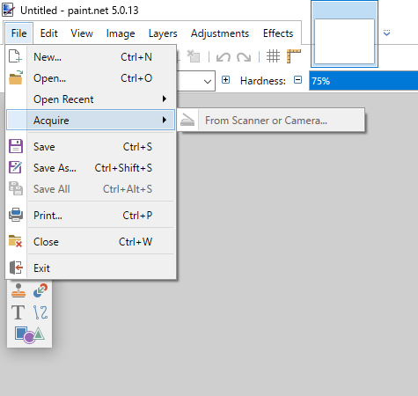Choose Exit in the File menu

tap(91, 268)
